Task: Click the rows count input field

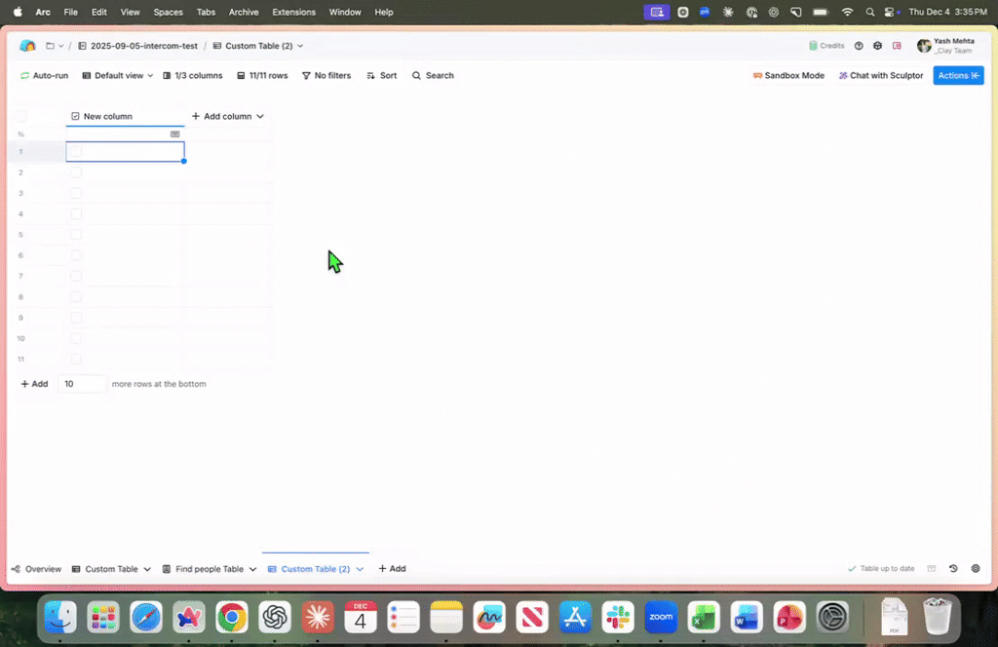Action: pos(82,384)
